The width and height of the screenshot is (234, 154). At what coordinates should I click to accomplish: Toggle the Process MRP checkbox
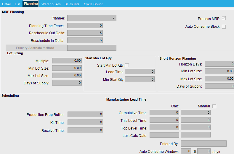(x=224, y=18)
